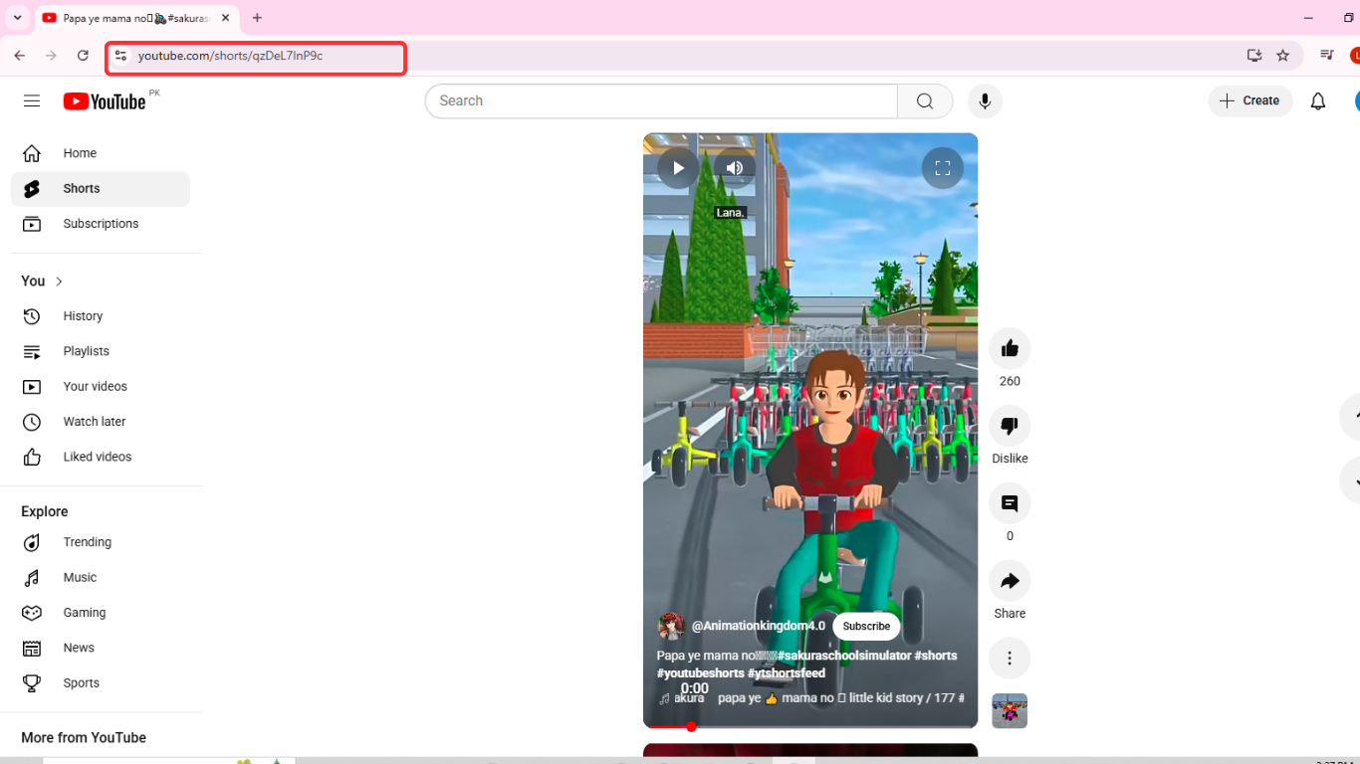Open the media control icon in toolbar
1360x764 pixels.
tap(1326, 56)
